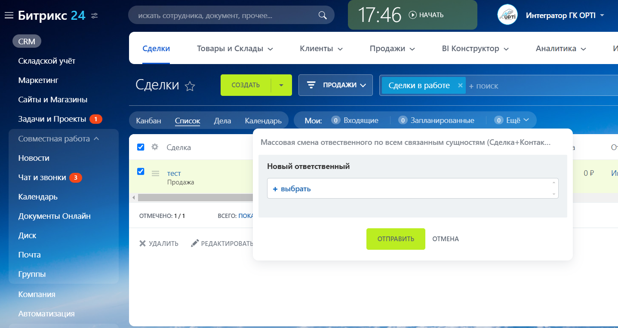Click the Сделка column header
618x328 pixels.
[179, 147]
